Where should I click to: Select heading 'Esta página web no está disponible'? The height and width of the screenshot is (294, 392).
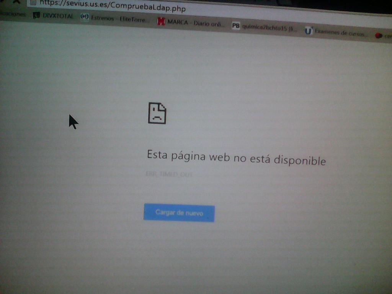tap(236, 157)
